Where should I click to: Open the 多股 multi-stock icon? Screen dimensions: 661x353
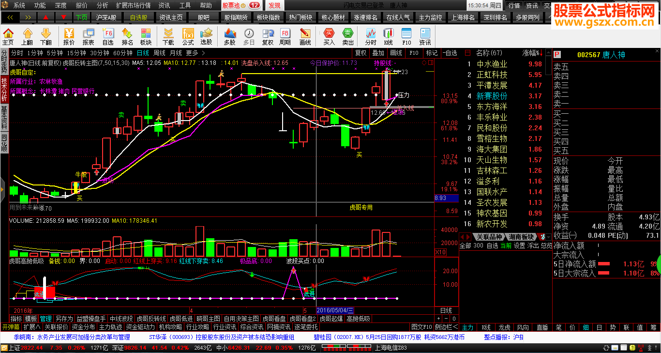230,36
